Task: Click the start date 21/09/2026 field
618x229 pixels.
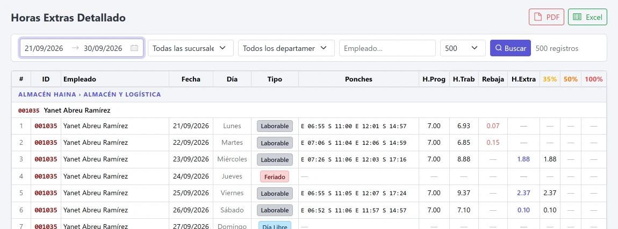Action: [44, 48]
